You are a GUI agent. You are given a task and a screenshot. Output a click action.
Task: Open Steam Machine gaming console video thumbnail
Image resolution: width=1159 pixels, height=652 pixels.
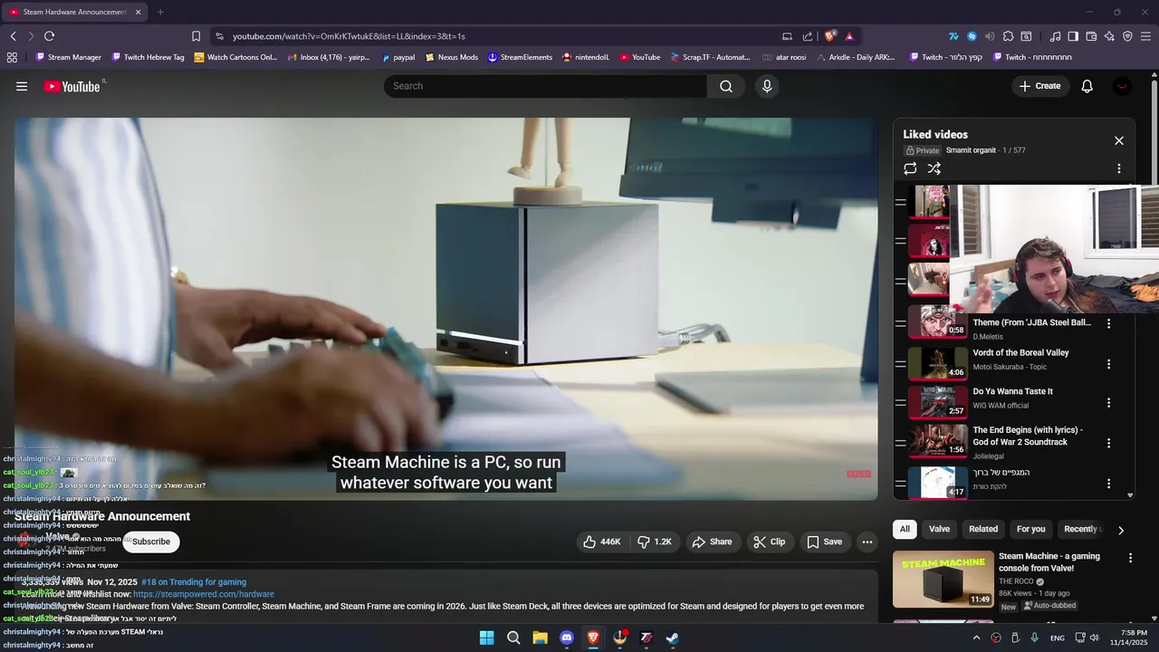pos(943,580)
